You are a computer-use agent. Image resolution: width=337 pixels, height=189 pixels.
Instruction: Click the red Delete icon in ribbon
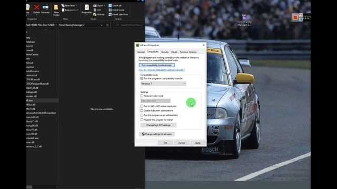coord(36,7)
